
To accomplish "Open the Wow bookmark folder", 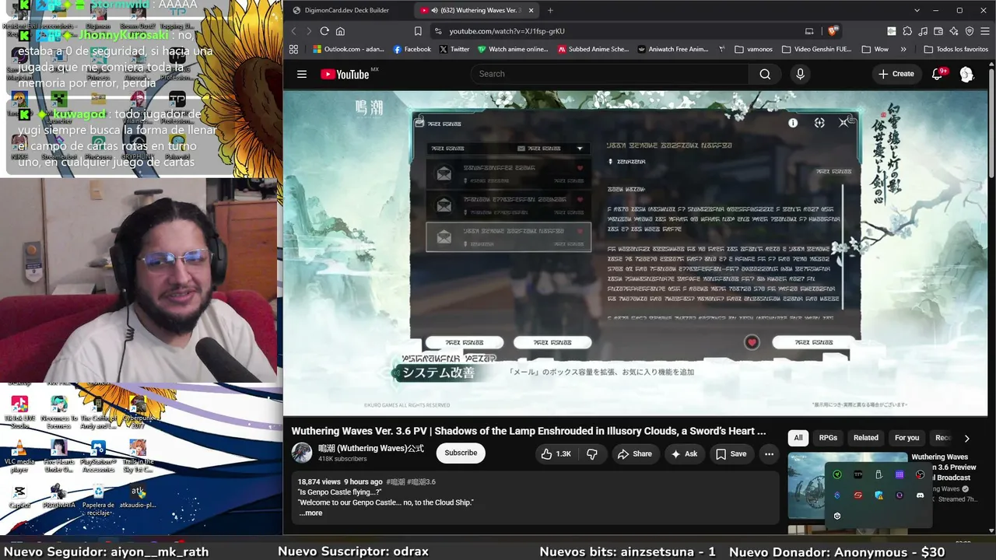I will coord(875,49).
